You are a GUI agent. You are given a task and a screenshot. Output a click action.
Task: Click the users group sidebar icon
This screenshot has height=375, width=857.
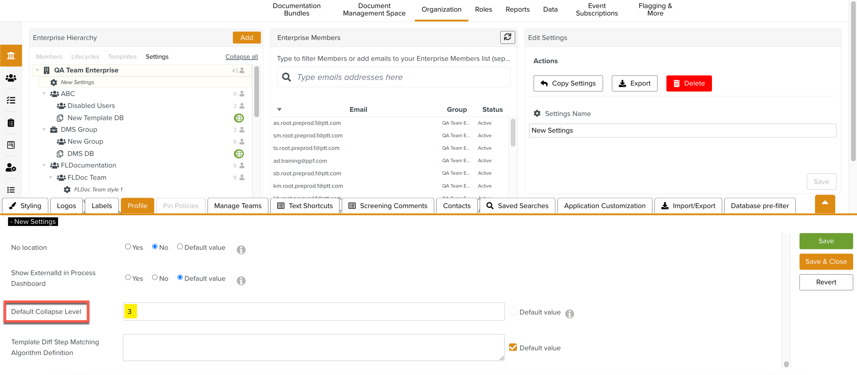[x=11, y=78]
